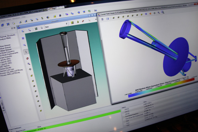Select the pointer pick tool in vertical toolbar
The width and height of the screenshot is (198, 132).
pyautogui.click(x=26, y=52)
